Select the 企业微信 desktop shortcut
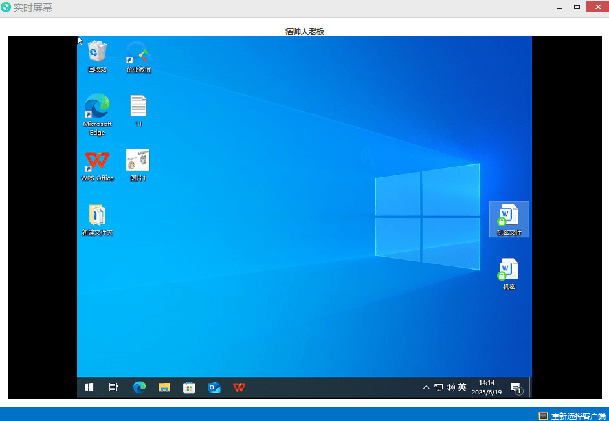The width and height of the screenshot is (609, 421). tap(138, 52)
